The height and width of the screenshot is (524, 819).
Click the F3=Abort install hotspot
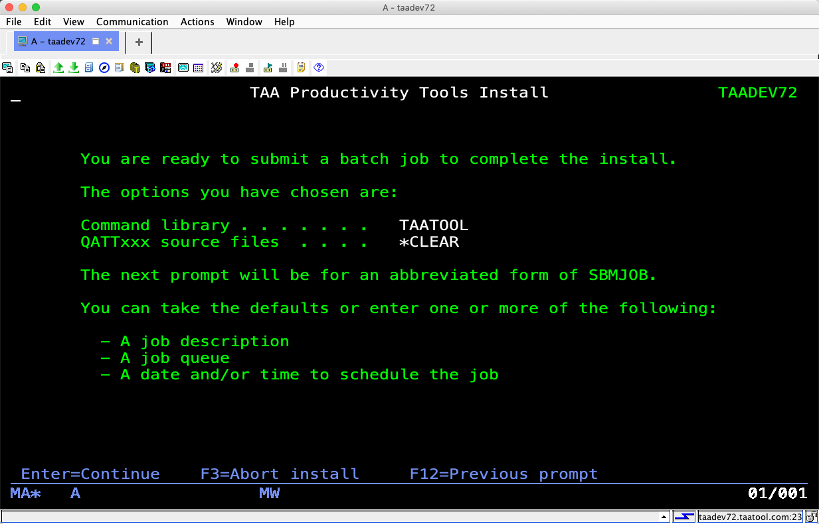[x=280, y=474]
